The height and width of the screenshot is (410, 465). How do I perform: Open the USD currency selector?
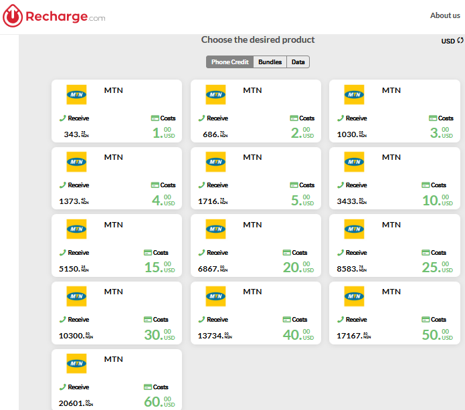448,41
